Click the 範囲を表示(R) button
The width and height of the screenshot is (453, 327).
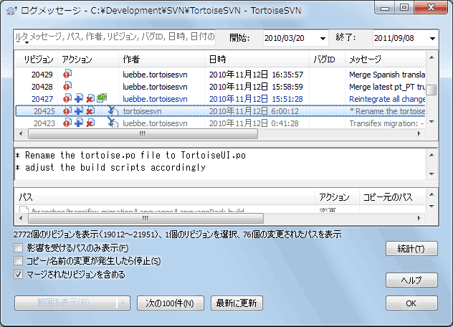65,303
